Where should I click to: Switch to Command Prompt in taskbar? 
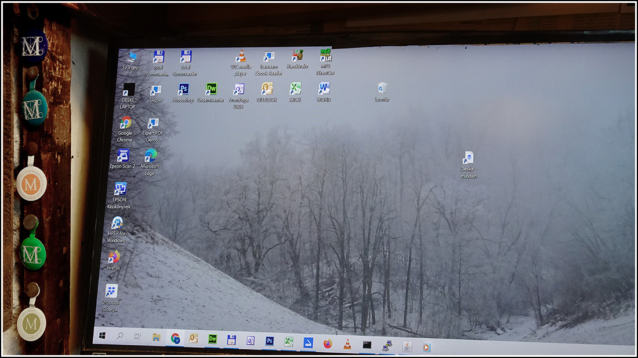367,345
